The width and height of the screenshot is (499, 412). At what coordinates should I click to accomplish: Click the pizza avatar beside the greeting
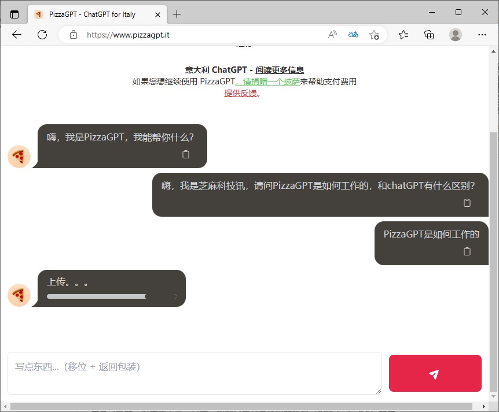(x=19, y=157)
